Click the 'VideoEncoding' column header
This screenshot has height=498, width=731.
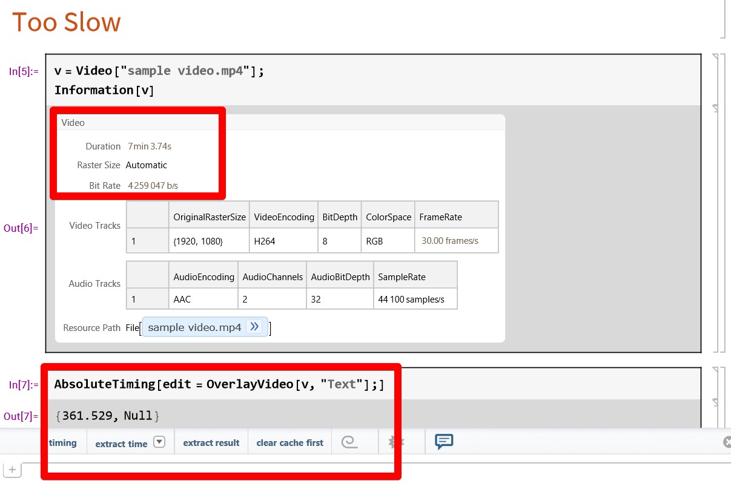pyautogui.click(x=284, y=217)
